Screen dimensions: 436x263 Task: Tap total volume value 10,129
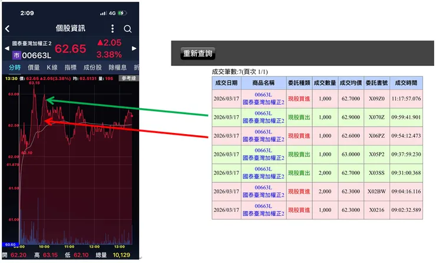click(121, 255)
